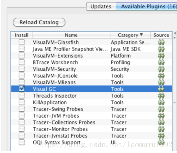Viewport: 177px width, 153px height.
Task: Tick the OQL Syntax Support checkbox
Action: 22,142
